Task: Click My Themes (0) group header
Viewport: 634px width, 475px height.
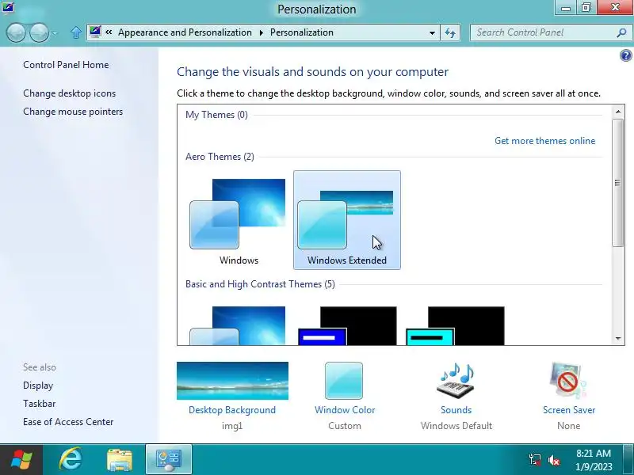Action: (x=216, y=115)
